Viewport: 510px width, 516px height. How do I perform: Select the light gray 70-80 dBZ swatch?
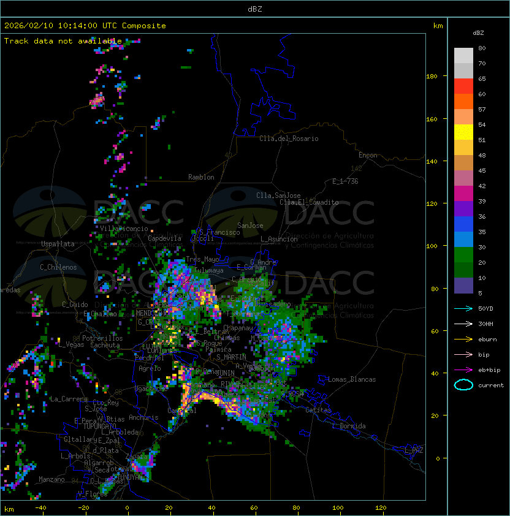463,56
